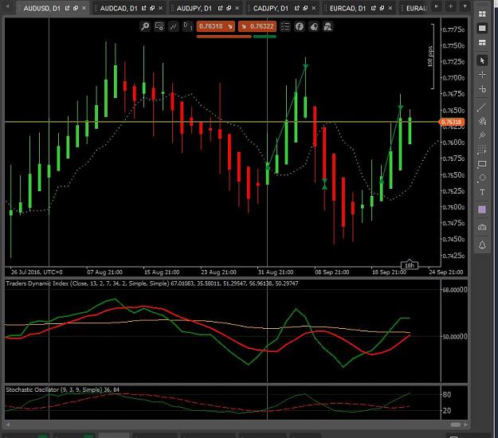The image size is (498, 438).
Task: Add a new chart tab
Action: click(450, 6)
